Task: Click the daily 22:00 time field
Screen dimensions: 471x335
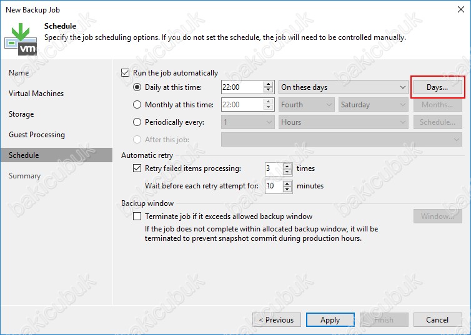Action: tap(242, 87)
